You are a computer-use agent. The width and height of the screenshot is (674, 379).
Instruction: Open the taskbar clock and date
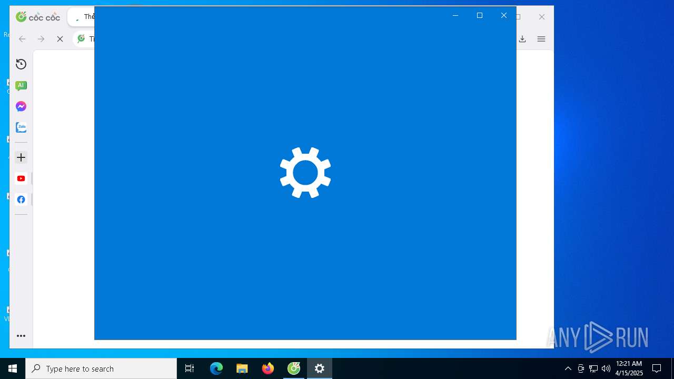click(629, 368)
